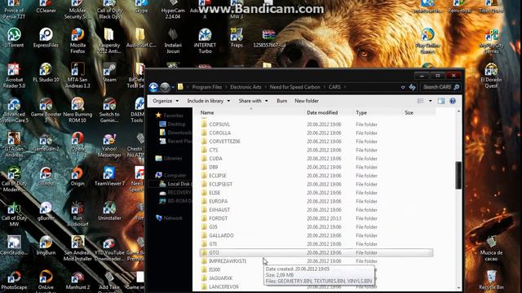Open the Recycle Bin

[491, 280]
